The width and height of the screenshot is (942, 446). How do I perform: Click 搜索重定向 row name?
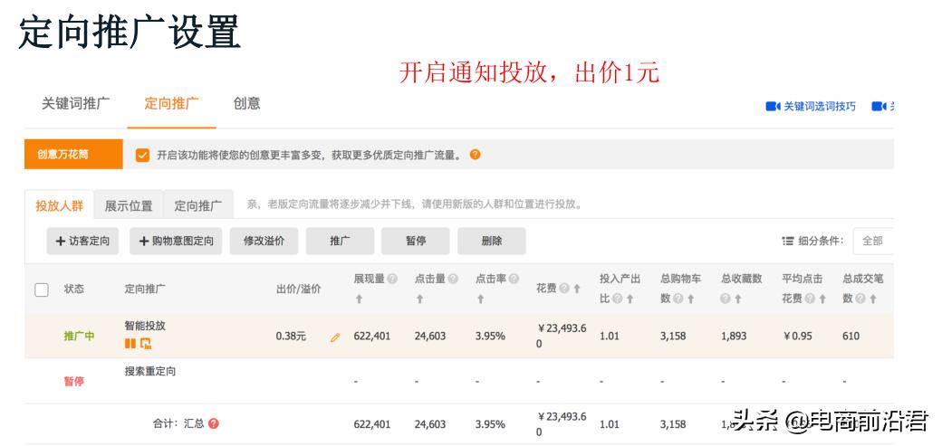[x=150, y=371]
